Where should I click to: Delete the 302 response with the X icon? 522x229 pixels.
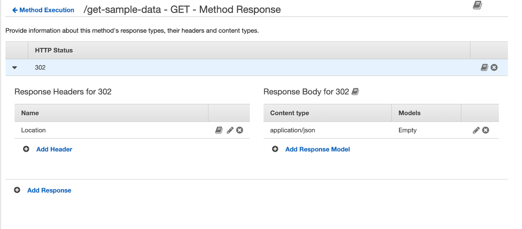pos(494,67)
